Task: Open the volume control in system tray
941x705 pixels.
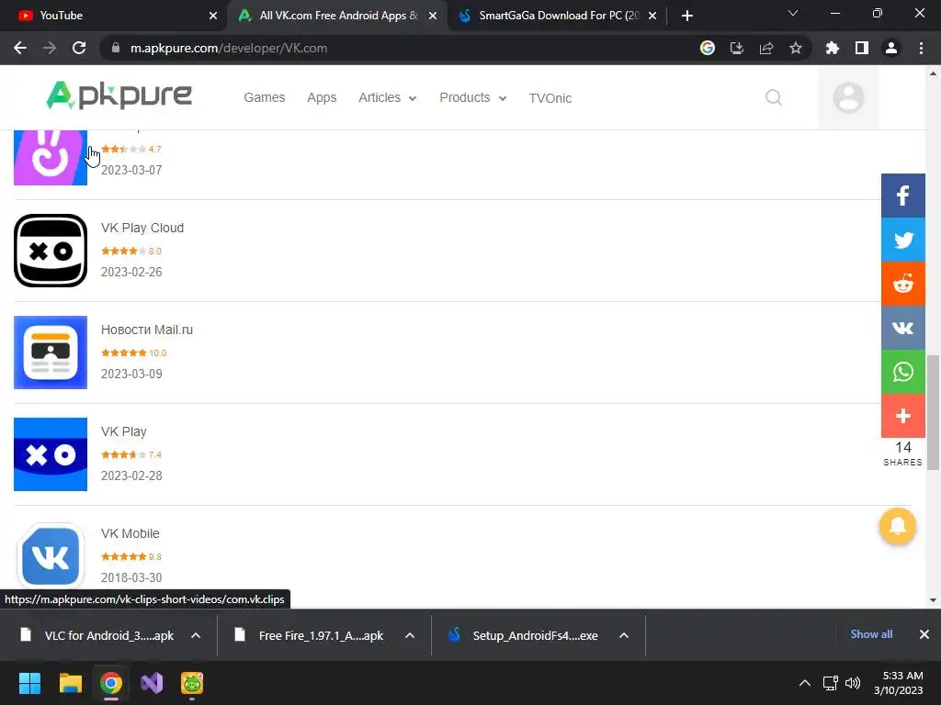Action: point(853,683)
